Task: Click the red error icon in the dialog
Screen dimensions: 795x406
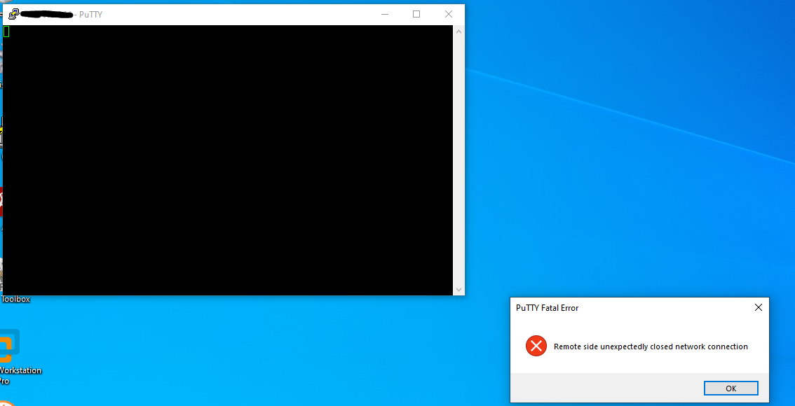Action: coord(536,346)
